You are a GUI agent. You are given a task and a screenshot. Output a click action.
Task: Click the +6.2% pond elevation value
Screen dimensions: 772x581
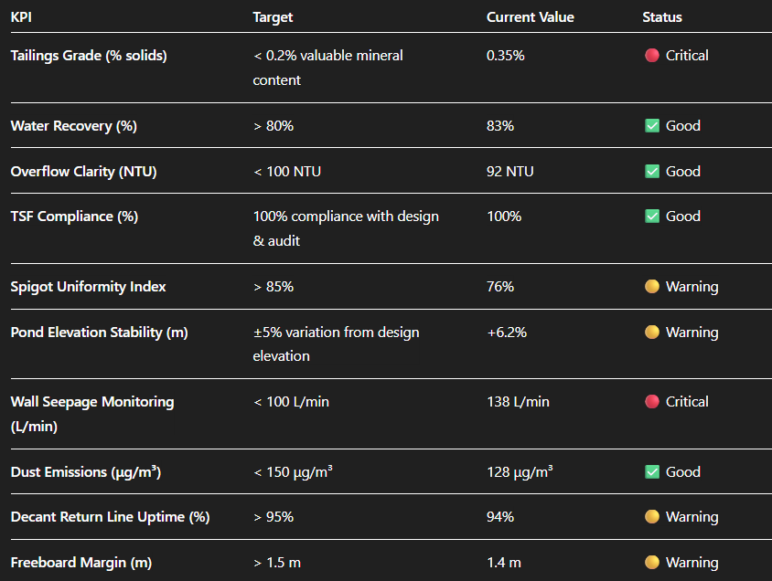click(x=506, y=333)
